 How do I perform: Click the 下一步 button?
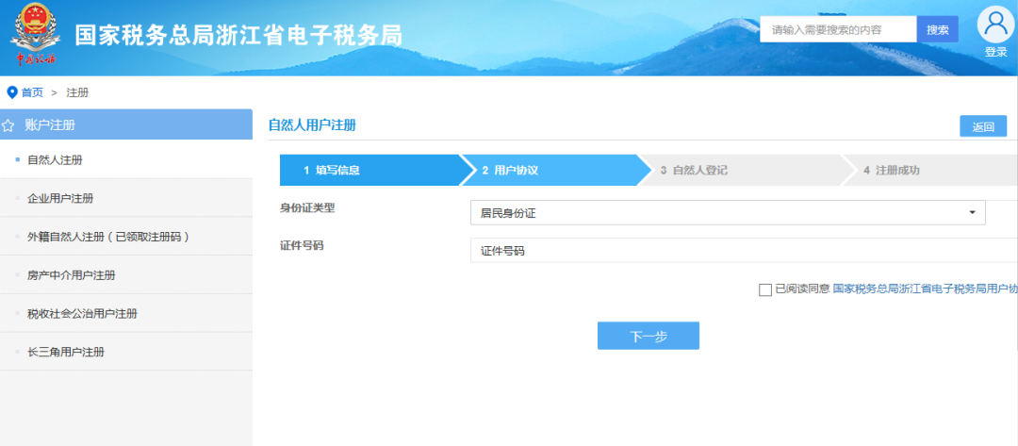[648, 337]
